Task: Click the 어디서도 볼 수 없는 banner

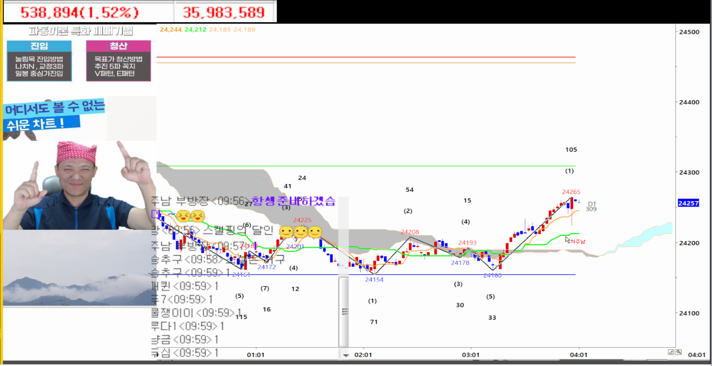Action: 54,115
